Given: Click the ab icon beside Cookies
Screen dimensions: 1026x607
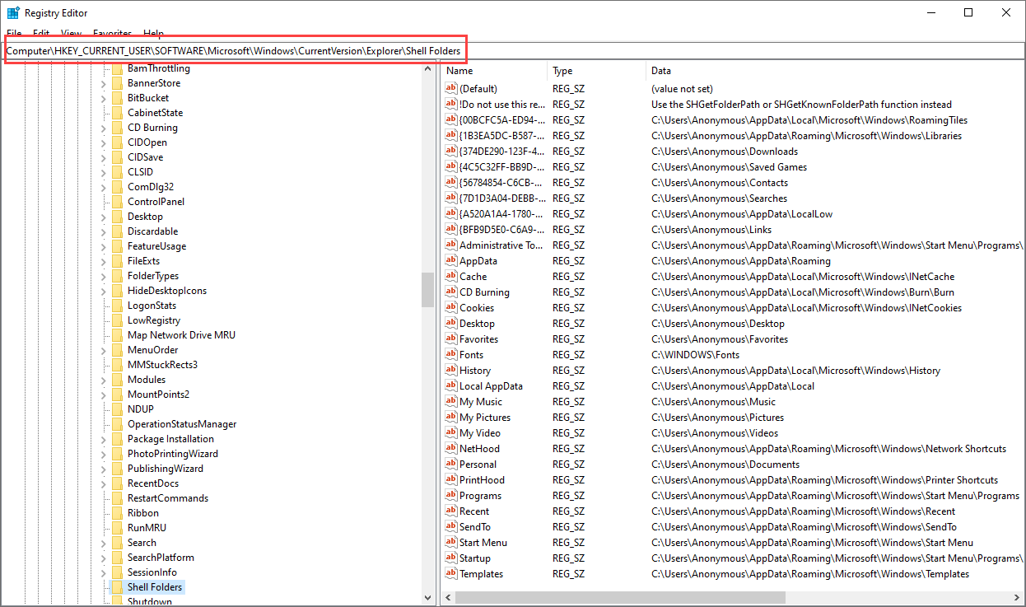Looking at the screenshot, I should [x=451, y=307].
